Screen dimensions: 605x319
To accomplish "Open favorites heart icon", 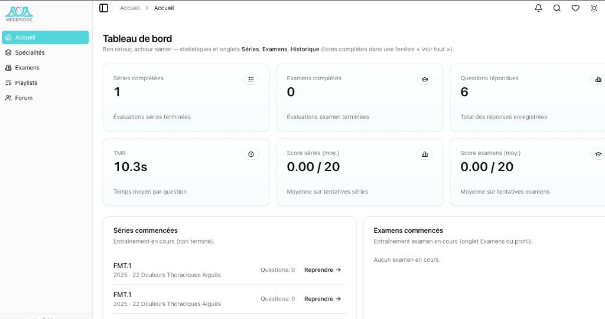I will pos(575,8).
